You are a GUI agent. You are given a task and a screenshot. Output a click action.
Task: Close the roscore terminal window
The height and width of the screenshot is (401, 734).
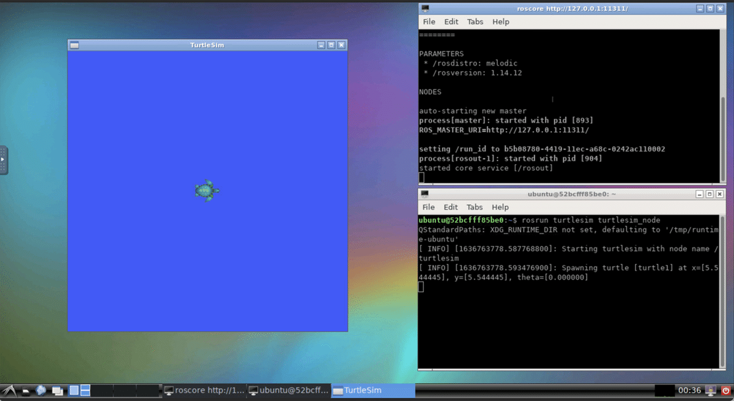point(721,9)
